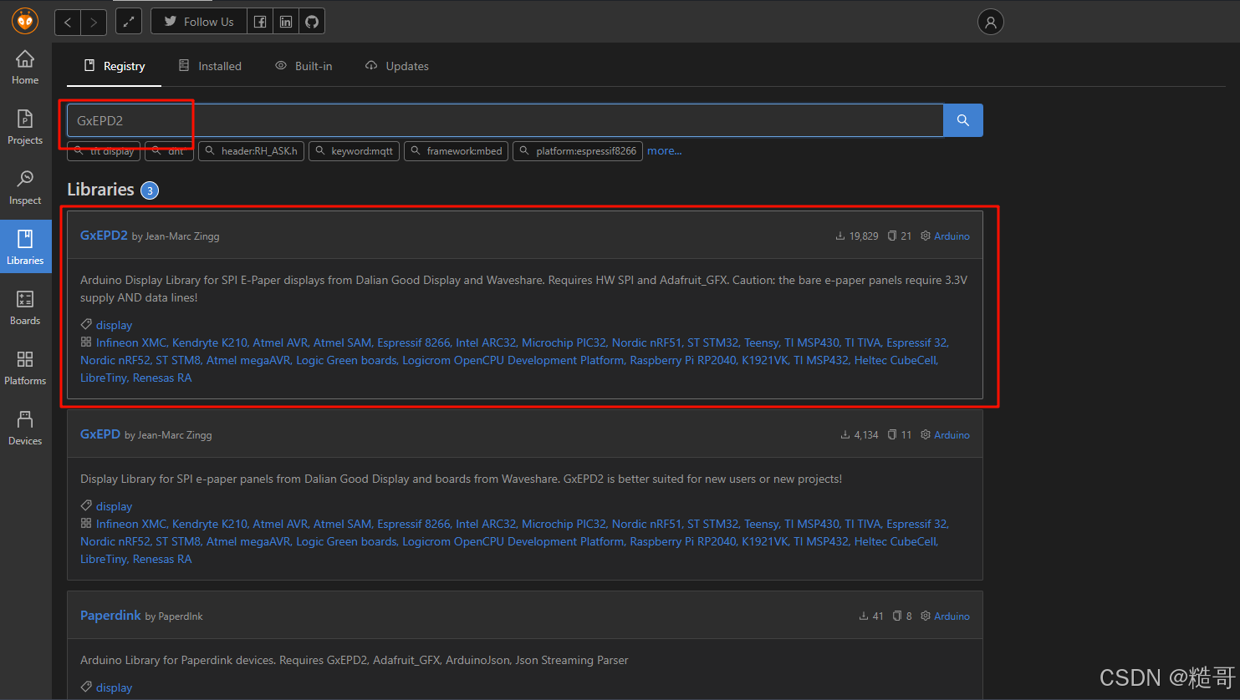
Task: Click the Paperdink author name
Action: (181, 616)
